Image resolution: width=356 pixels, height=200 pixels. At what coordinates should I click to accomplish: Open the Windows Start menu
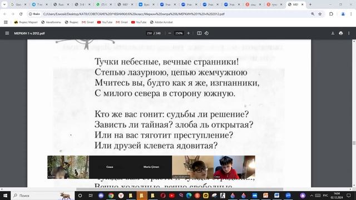click(5, 196)
